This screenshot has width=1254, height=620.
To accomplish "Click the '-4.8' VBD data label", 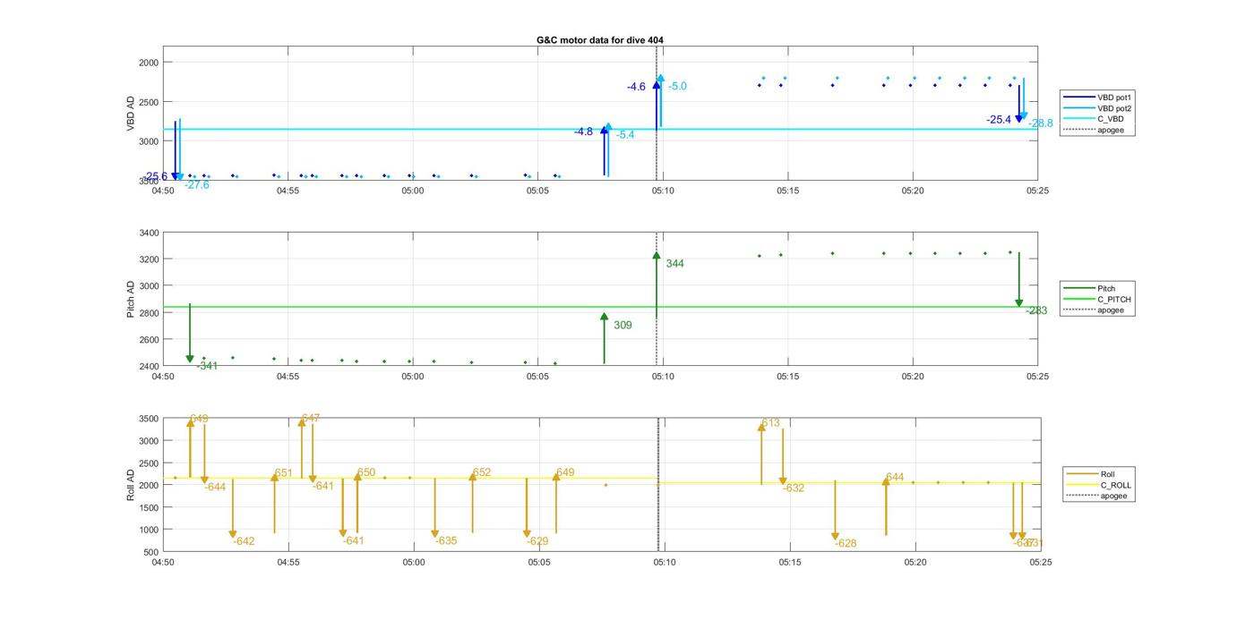I will coord(583,132).
